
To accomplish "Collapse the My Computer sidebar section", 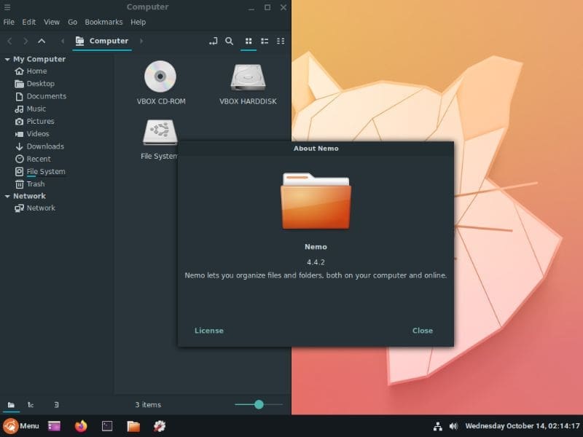I will click(7, 59).
